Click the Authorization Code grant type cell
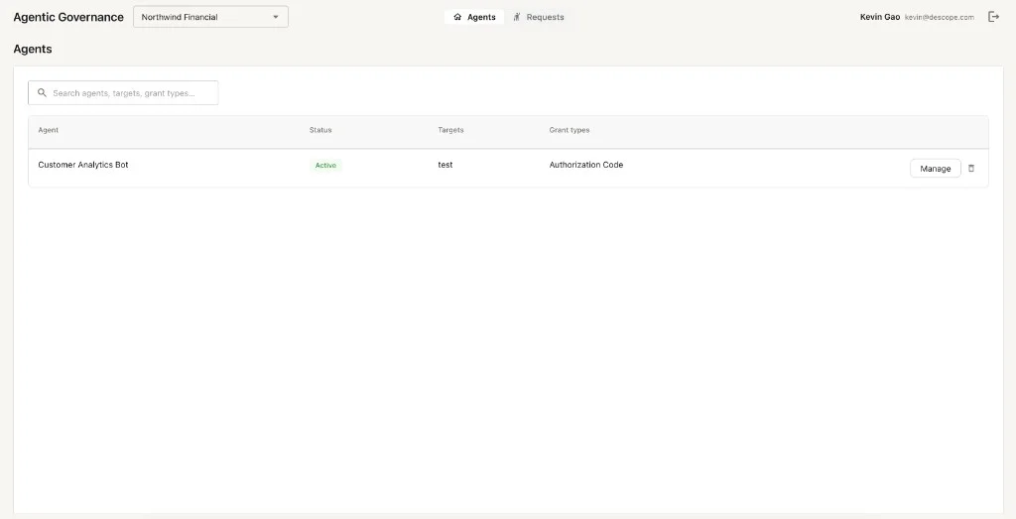 [585, 165]
